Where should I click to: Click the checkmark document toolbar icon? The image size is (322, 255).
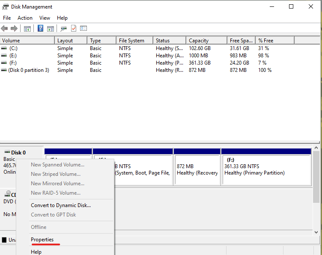click(74, 28)
